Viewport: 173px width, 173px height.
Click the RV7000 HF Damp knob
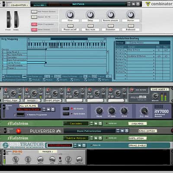click(x=112, y=111)
